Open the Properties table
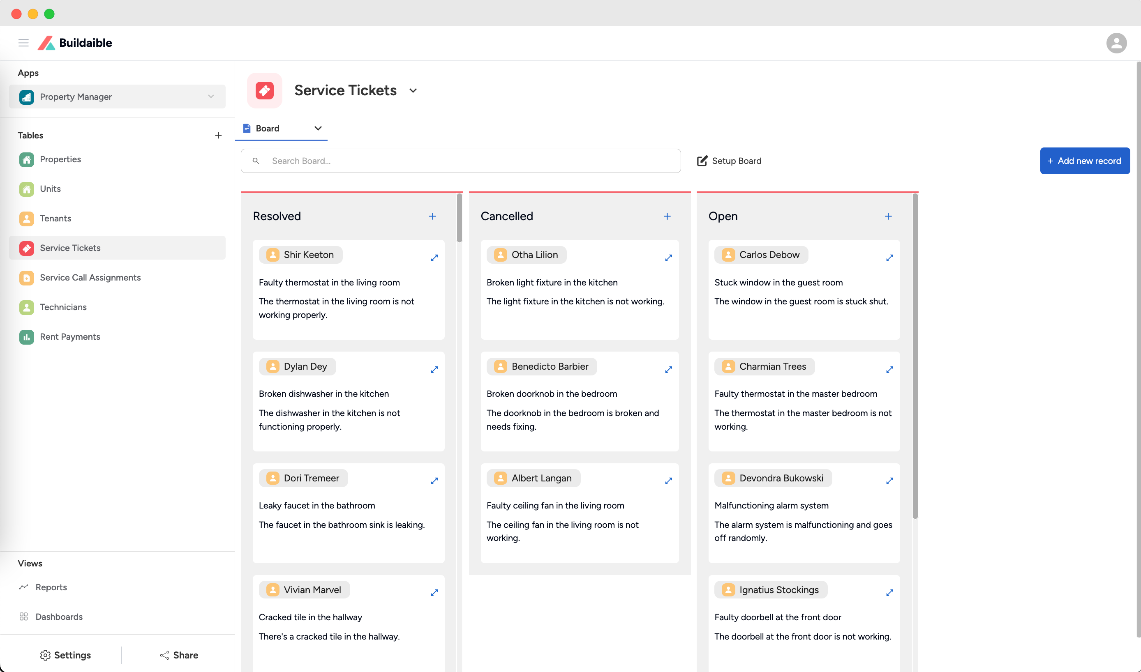Image resolution: width=1141 pixels, height=672 pixels. point(118,159)
